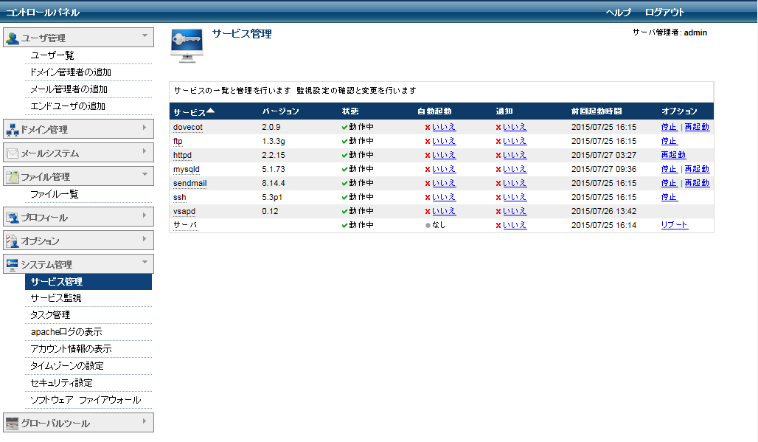758x442 pixels.
Task: Click the sort arrow beside サービス header
Action: coord(210,111)
